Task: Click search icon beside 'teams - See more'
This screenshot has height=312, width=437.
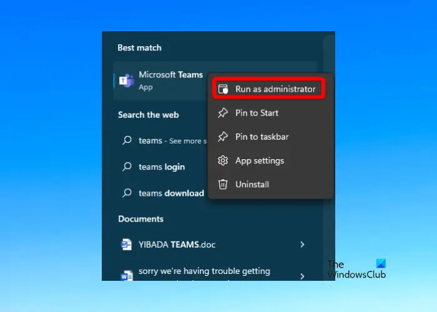Action: tap(127, 140)
